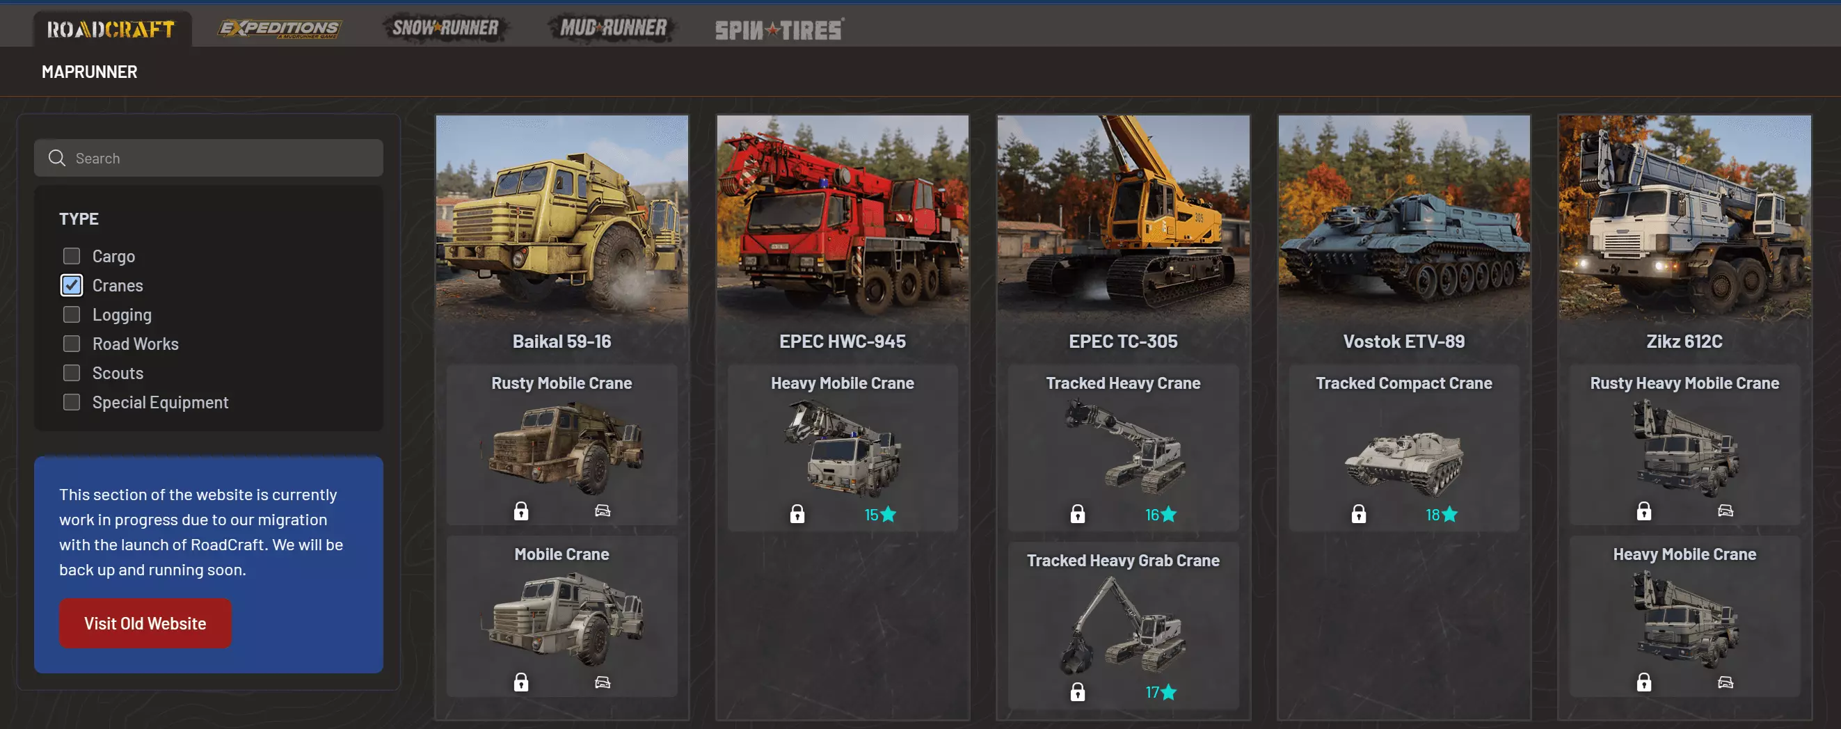1841x729 pixels.
Task: Open the yellow EPEC TC-305 crane photo
Action: (1124, 218)
